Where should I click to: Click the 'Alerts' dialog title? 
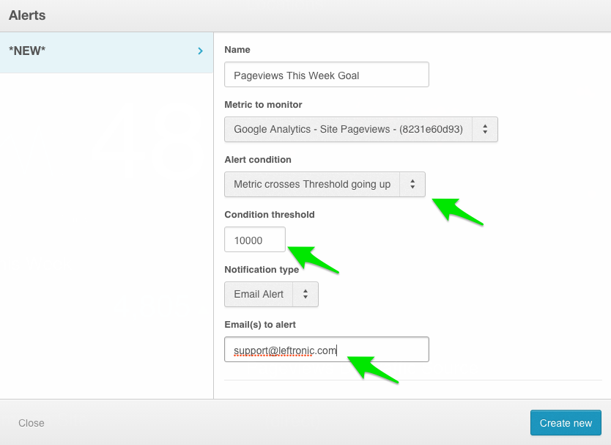[27, 15]
